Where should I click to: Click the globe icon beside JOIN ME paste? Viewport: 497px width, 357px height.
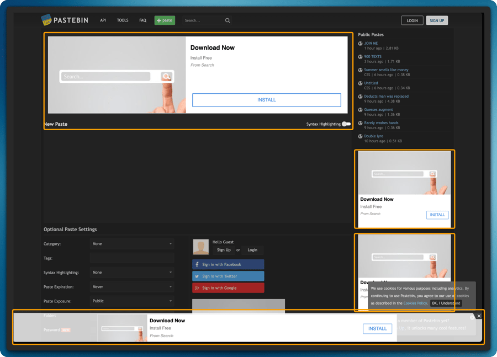[361, 44]
